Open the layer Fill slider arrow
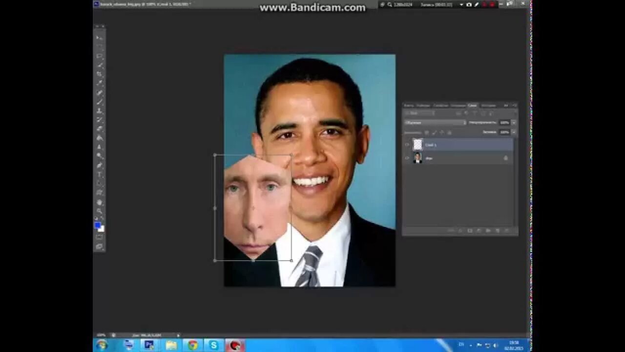 [514, 132]
